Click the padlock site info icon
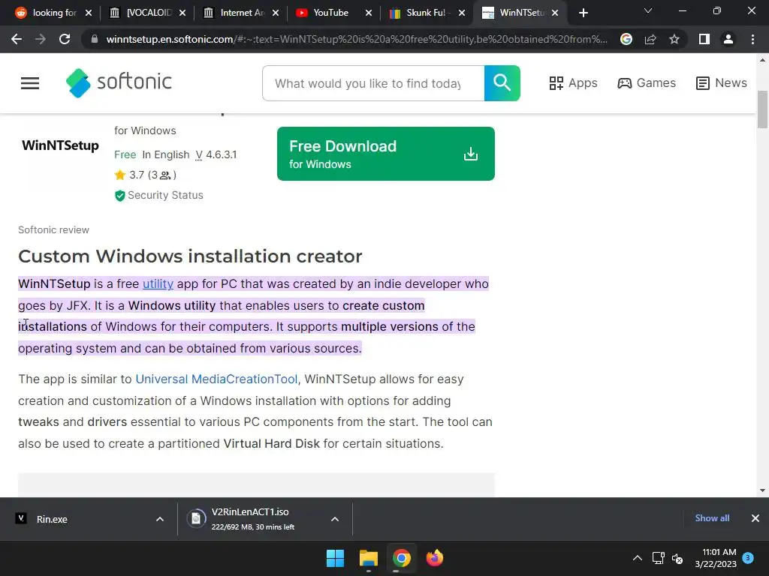Viewport: 769px width, 576px height. pyautogui.click(x=95, y=39)
